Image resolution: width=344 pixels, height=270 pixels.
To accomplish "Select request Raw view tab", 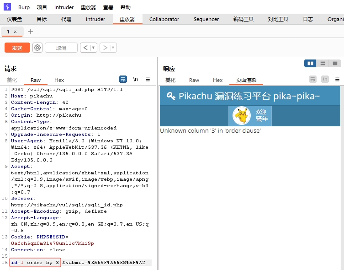I will [x=36, y=80].
